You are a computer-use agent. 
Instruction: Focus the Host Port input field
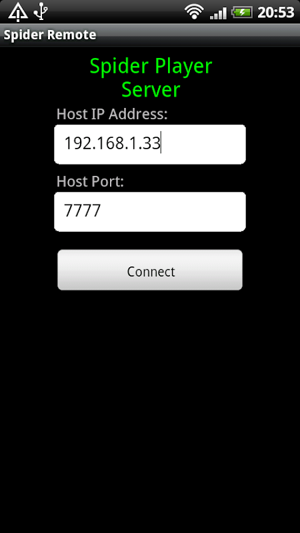pos(150,212)
